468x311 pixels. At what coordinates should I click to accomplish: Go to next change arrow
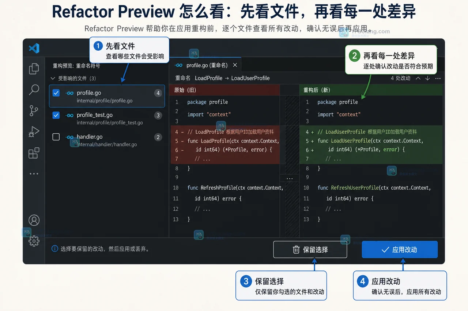[427, 78]
